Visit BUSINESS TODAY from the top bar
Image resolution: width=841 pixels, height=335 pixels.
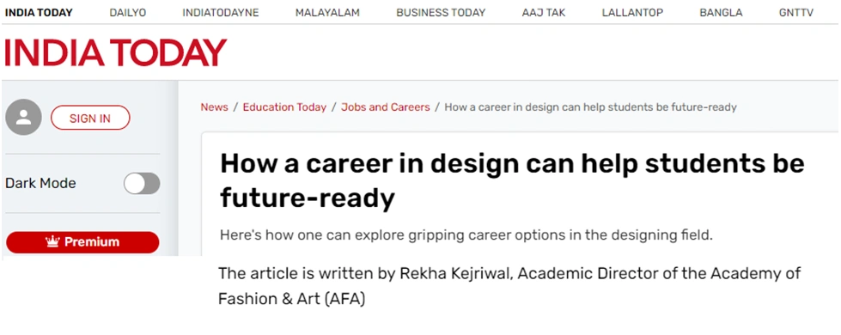tap(441, 13)
